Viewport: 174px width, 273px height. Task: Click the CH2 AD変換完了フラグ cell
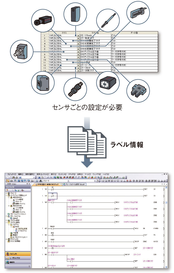pyautogui.click(x=95, y=44)
